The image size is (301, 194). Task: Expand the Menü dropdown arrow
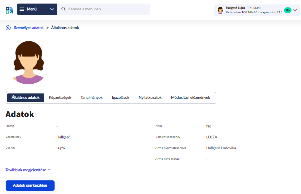[52, 9]
